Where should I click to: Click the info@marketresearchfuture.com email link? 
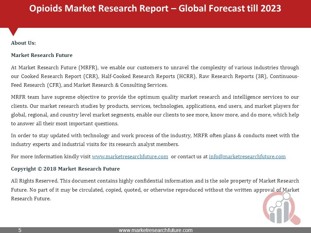tap(247, 157)
